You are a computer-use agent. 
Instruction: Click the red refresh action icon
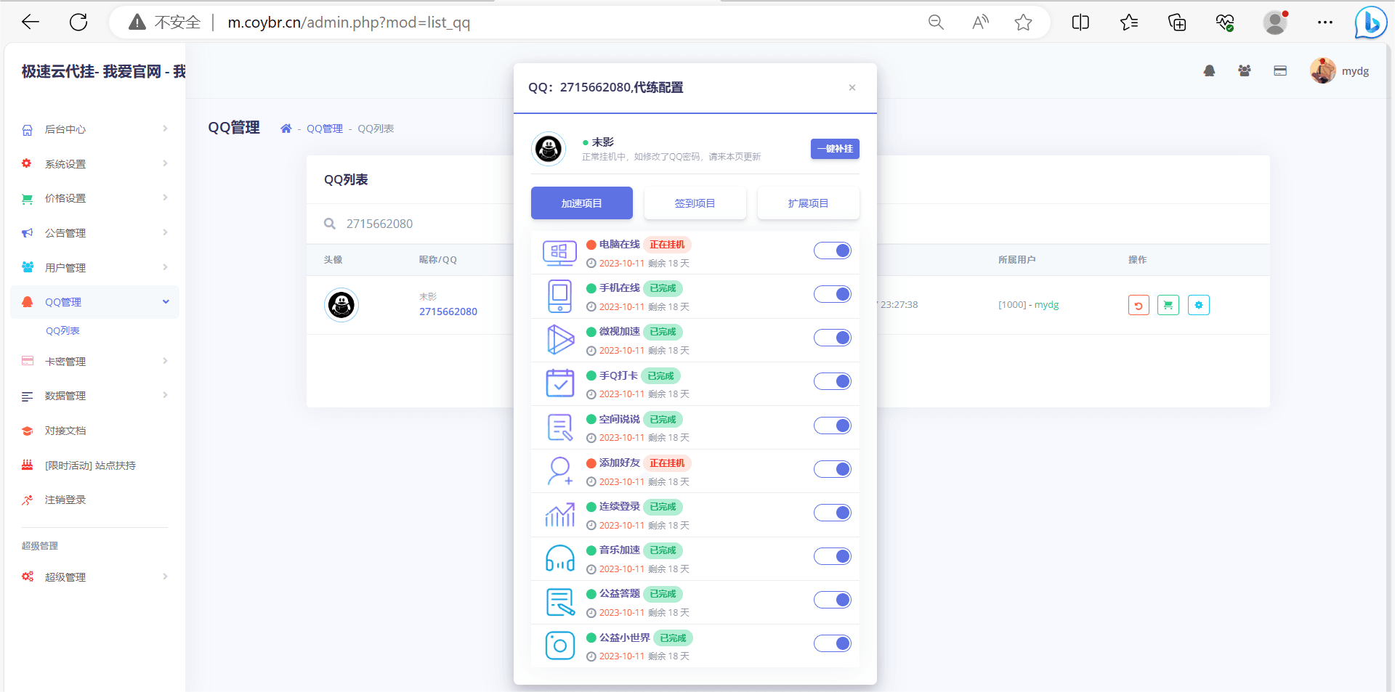pos(1139,305)
